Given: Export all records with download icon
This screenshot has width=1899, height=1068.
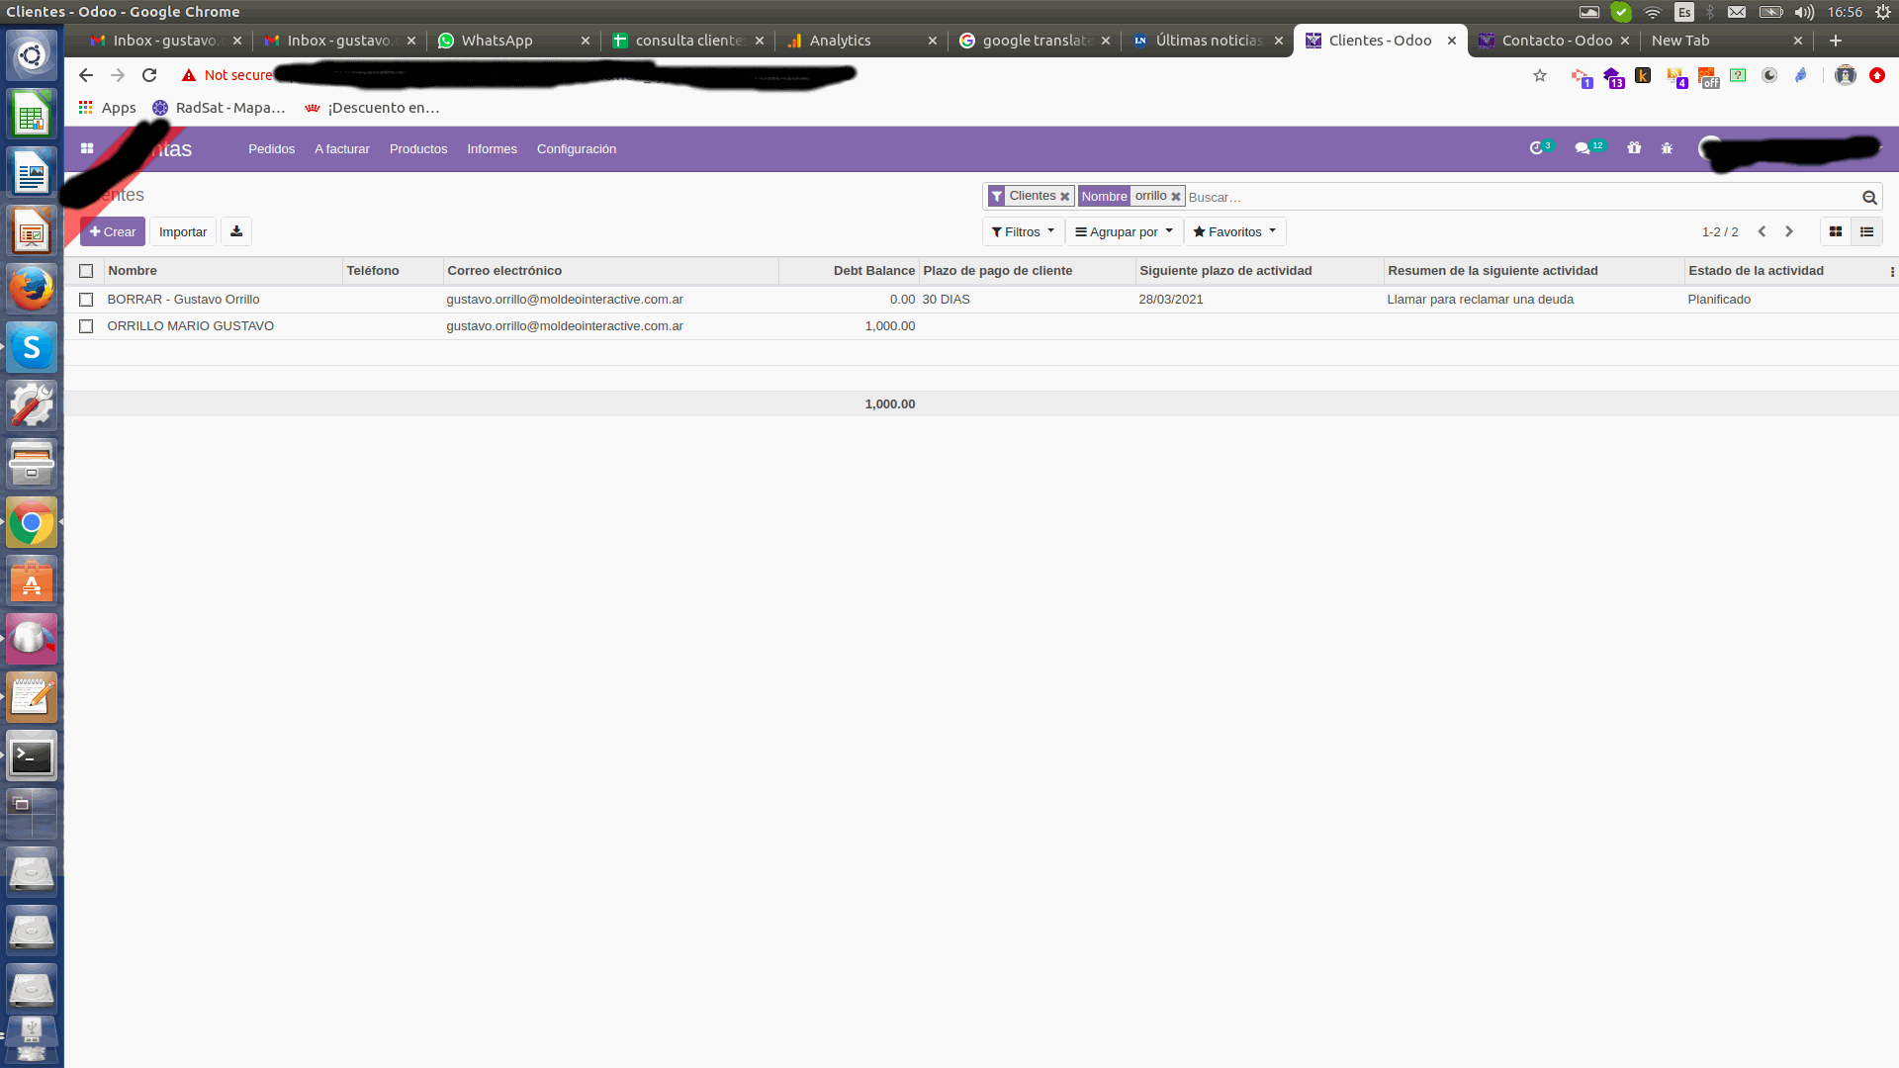Looking at the screenshot, I should click(236, 231).
